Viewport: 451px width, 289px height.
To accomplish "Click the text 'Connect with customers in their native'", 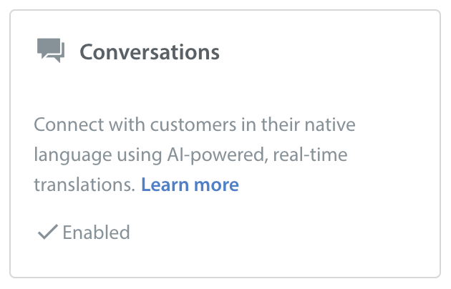I will [x=195, y=125].
